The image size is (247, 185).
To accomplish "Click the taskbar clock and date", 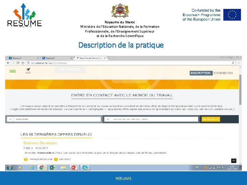I will tap(232, 168).
